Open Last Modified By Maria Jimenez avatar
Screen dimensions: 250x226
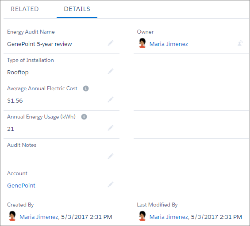pyautogui.click(x=142, y=216)
